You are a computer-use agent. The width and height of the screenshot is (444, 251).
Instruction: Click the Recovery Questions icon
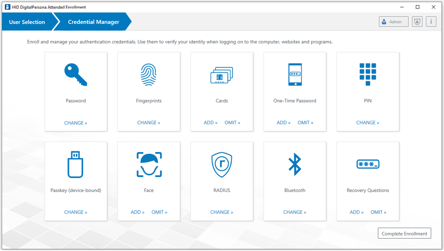367,164
